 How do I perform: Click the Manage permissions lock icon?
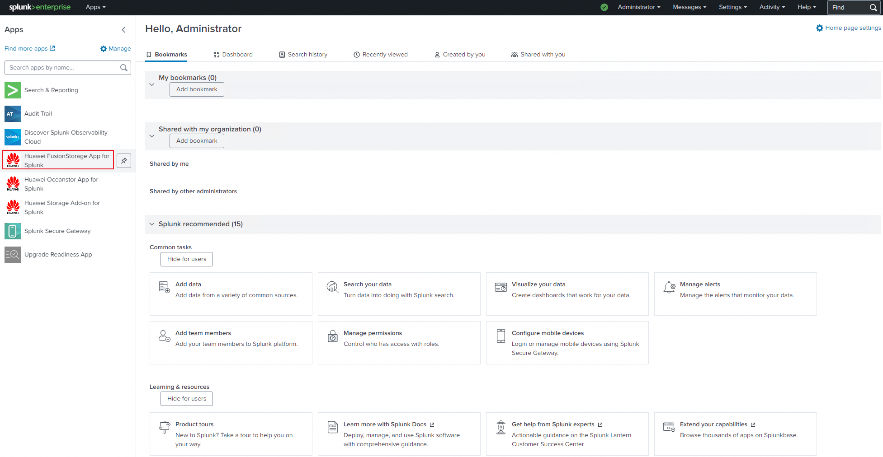(x=332, y=336)
